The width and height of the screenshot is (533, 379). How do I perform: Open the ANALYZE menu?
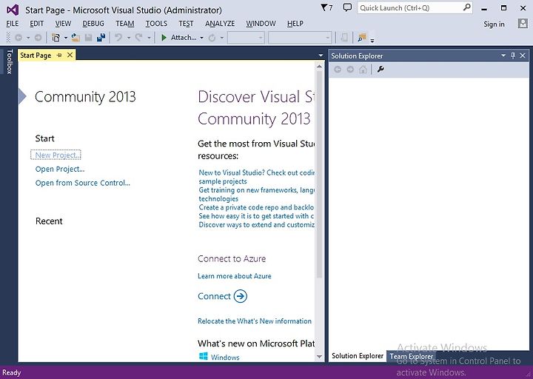coord(220,24)
